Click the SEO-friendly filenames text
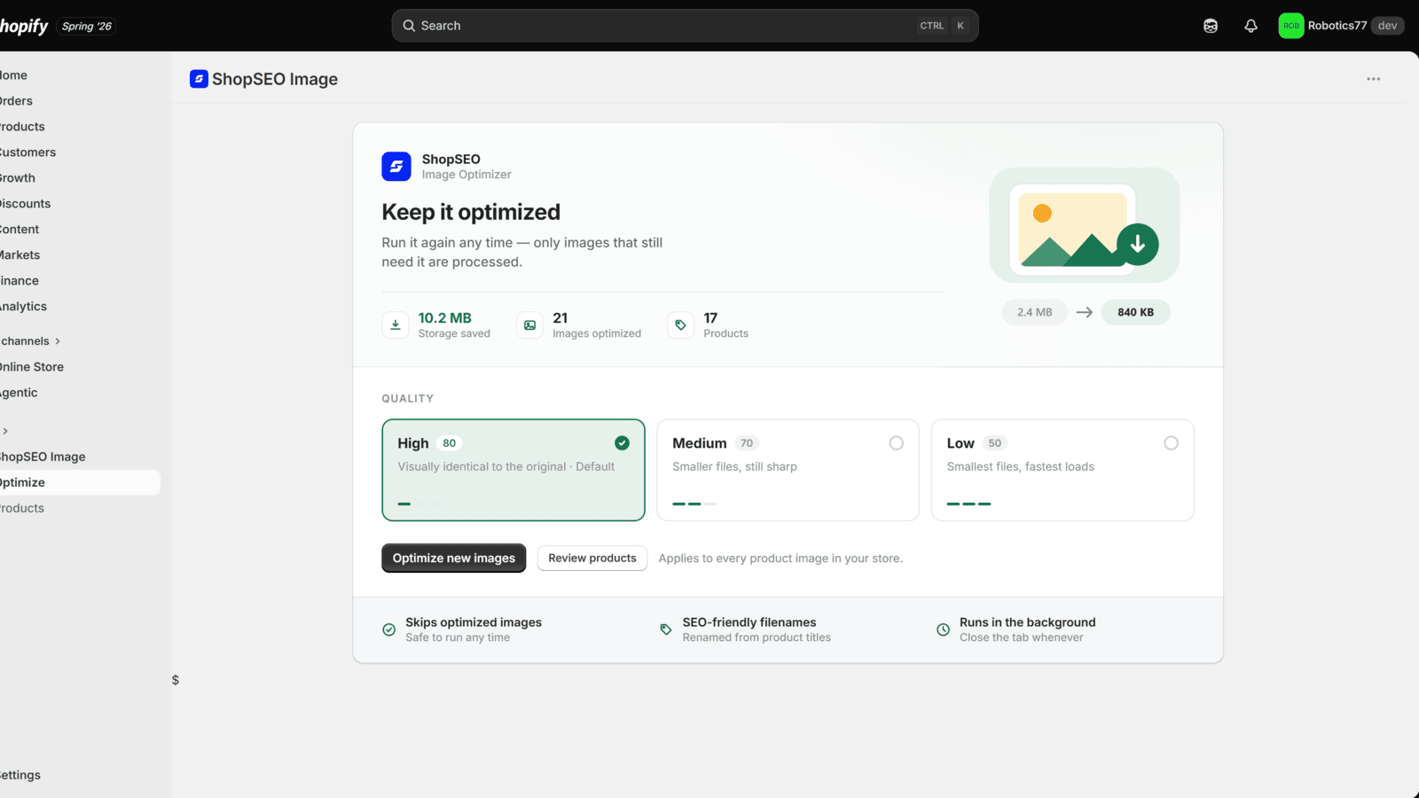The width and height of the screenshot is (1419, 798). (x=749, y=622)
